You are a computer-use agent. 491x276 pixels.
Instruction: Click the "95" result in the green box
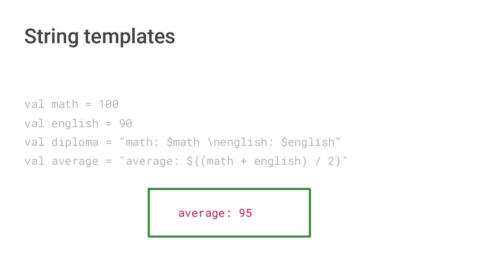(245, 213)
